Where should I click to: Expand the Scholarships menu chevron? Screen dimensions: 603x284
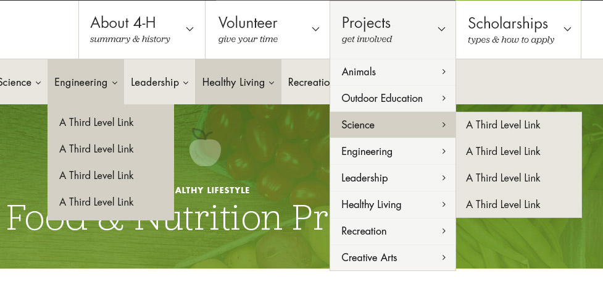click(568, 29)
